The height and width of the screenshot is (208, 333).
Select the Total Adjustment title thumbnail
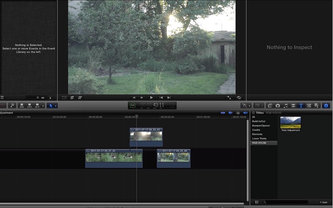point(290,122)
